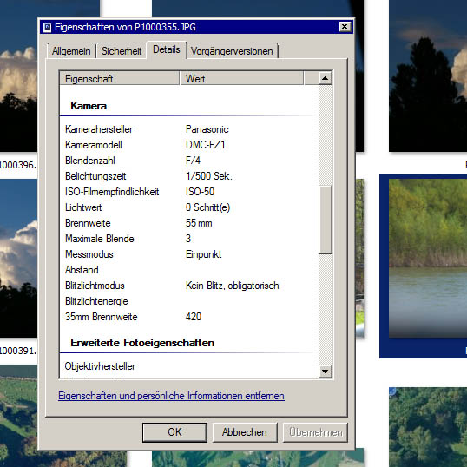
Task: Click the Panasonic value
Action: coord(207,129)
